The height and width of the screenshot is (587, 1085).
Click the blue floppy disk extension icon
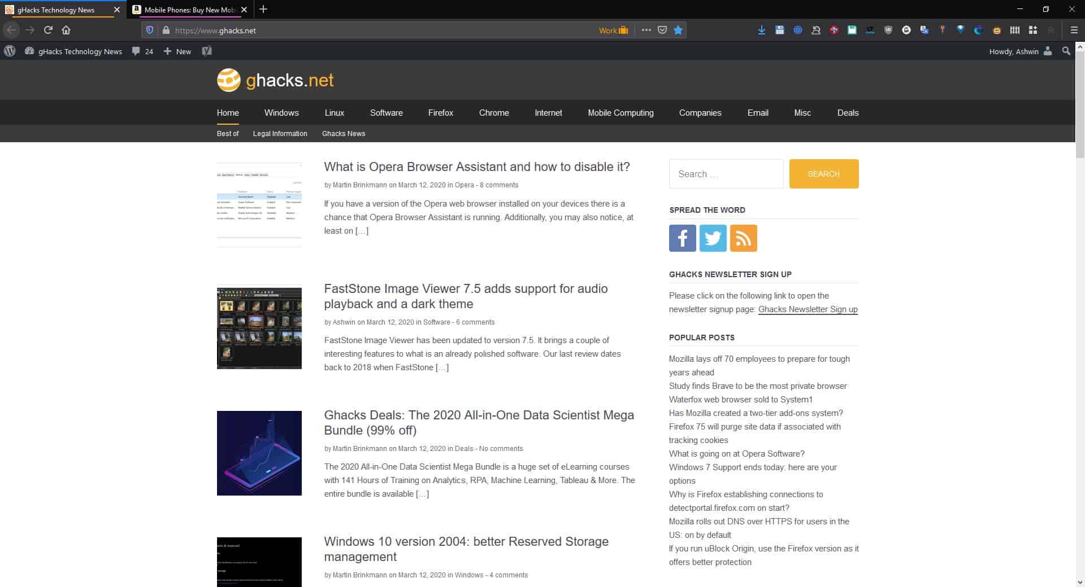click(x=780, y=30)
